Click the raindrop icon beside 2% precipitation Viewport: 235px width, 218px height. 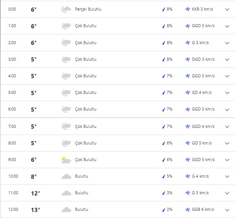(x=163, y=210)
